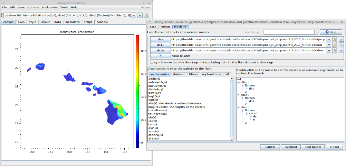Click the Cancel button
Image resolution: width=346 pixels, height=166 pixels.
click(x=270, y=147)
